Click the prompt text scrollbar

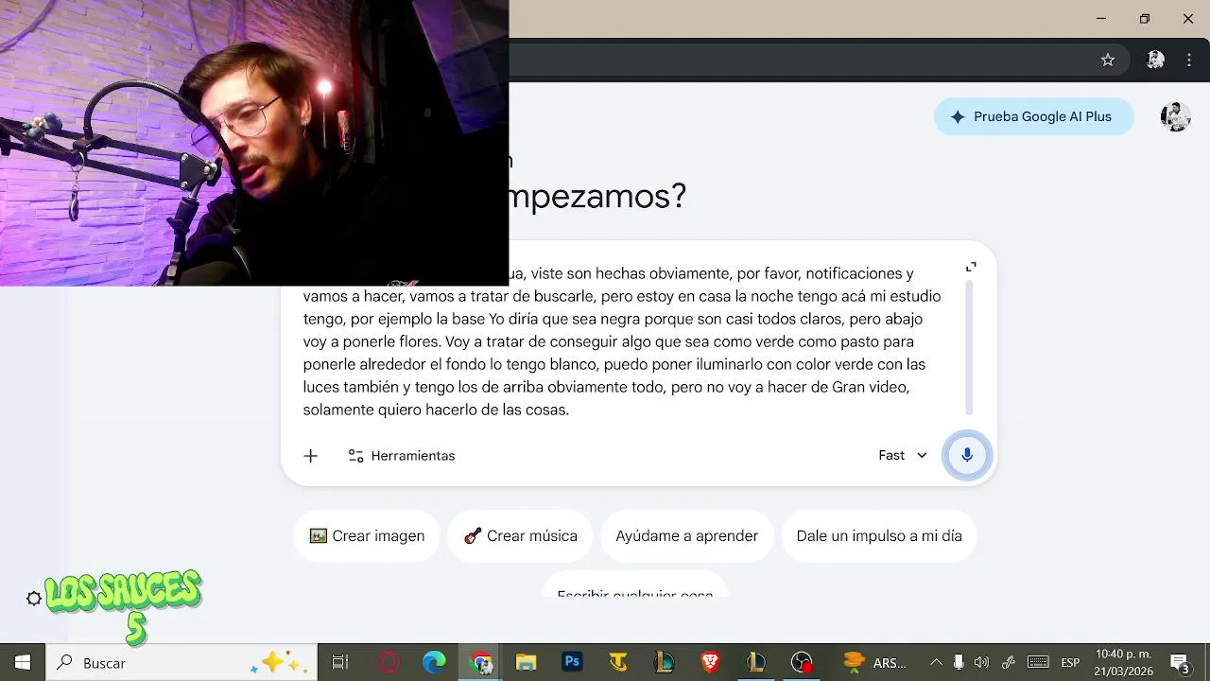pos(968,345)
